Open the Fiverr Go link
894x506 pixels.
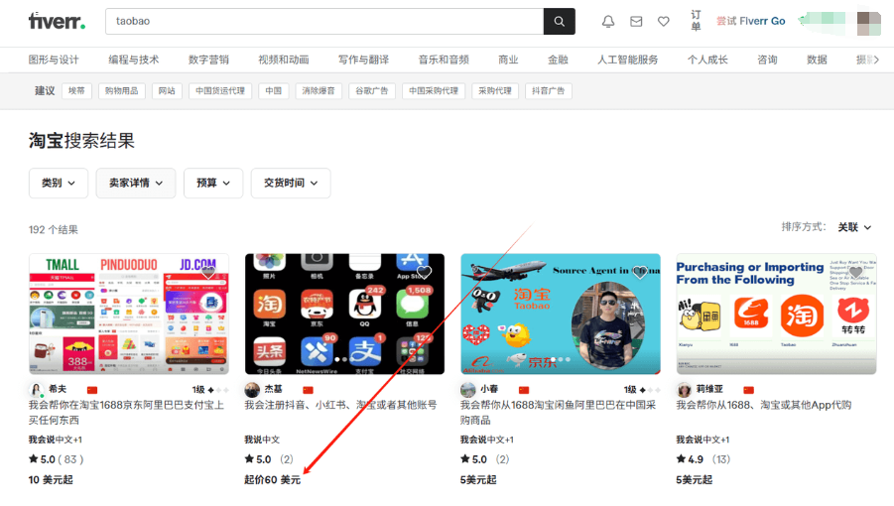752,21
